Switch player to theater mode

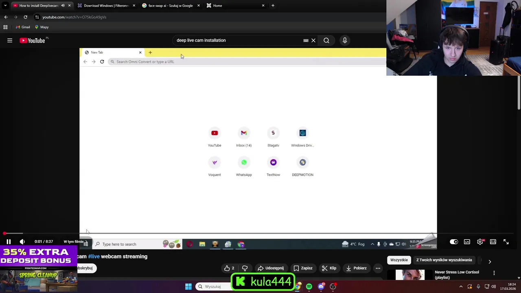coord(493,242)
